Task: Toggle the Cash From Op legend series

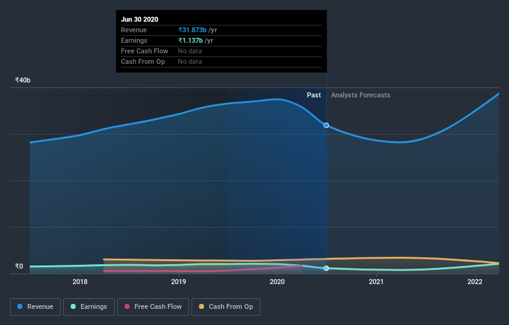Action: click(226, 307)
